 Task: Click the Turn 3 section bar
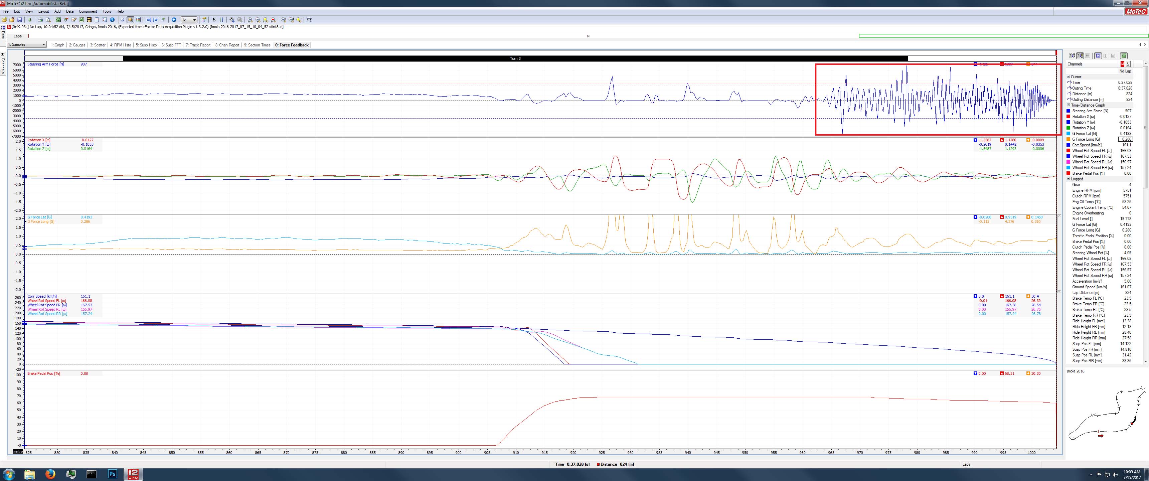515,58
